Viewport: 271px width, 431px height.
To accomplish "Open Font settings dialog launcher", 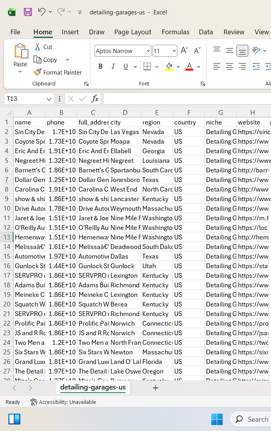I will click(x=202, y=84).
